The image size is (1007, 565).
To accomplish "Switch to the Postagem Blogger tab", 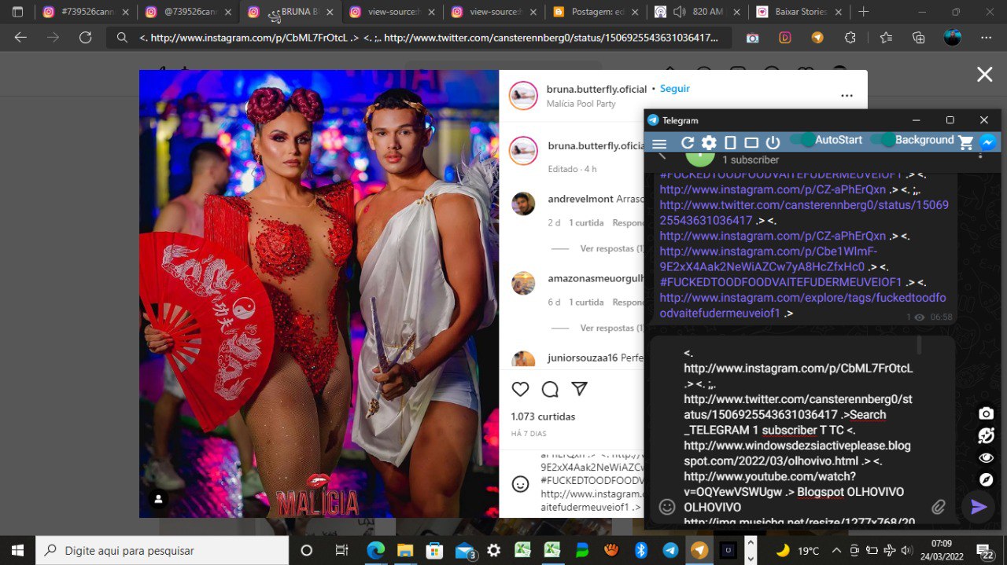I will 596,12.
